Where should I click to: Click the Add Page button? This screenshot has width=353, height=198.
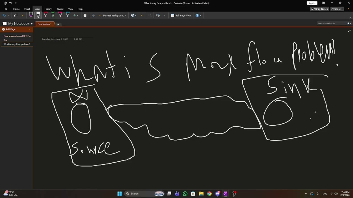10,29
